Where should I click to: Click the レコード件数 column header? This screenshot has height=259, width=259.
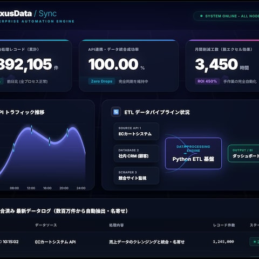[x=224, y=225]
